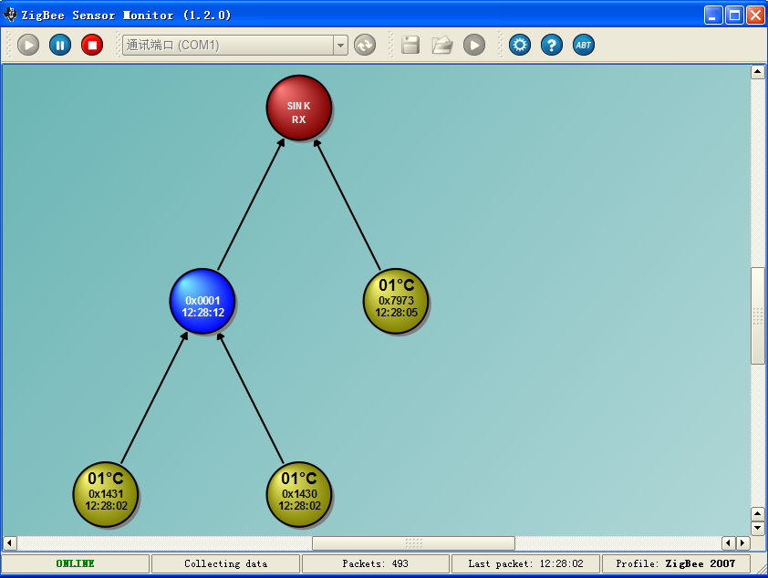Click the ABT about icon
The width and height of the screenshot is (768, 578).
(584, 45)
